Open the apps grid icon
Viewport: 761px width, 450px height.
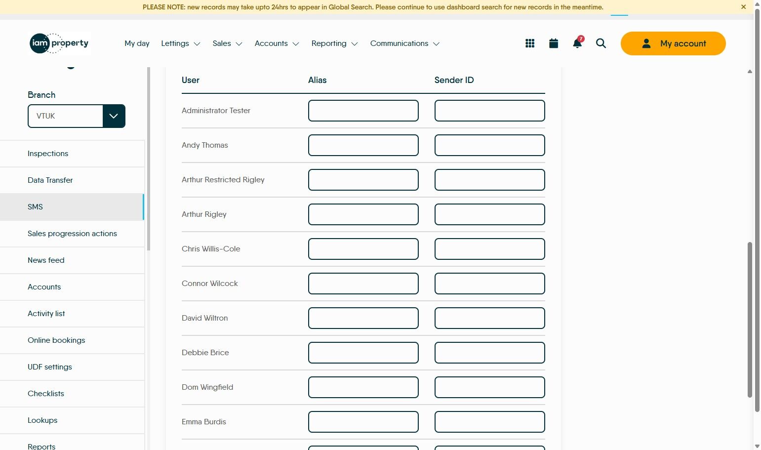pyautogui.click(x=530, y=43)
